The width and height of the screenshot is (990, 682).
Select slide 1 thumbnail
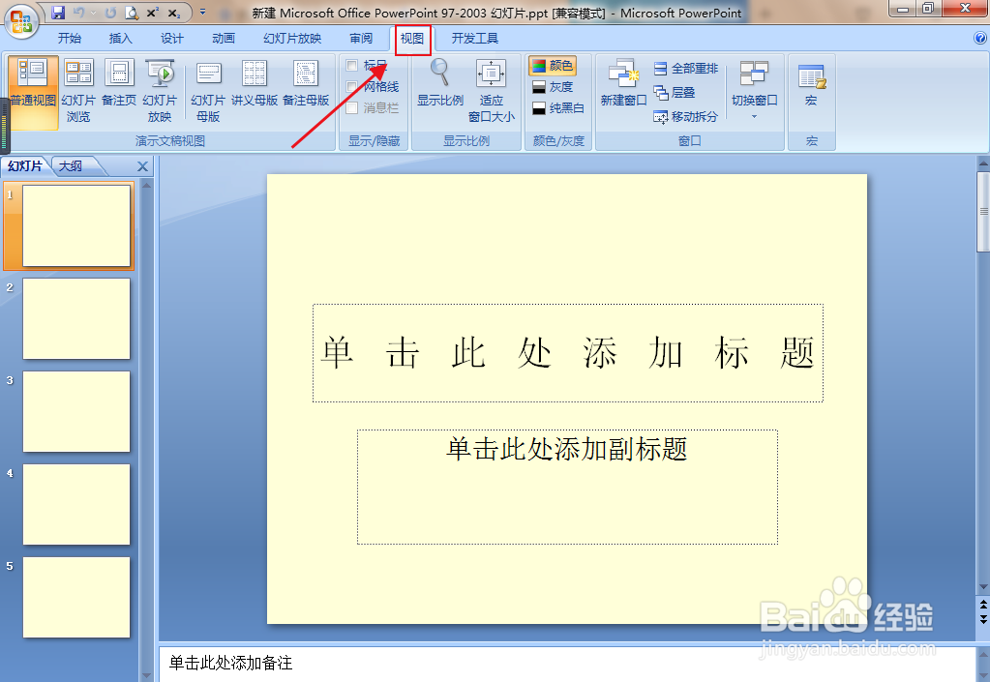[x=76, y=225]
